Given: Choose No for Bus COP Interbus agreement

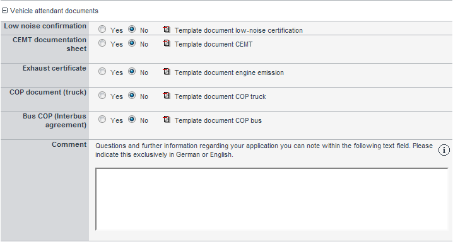Looking at the screenshot, I should (132, 119).
